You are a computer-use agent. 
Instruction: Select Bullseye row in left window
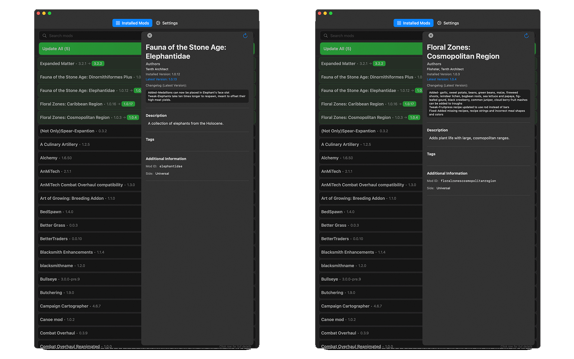(x=90, y=279)
